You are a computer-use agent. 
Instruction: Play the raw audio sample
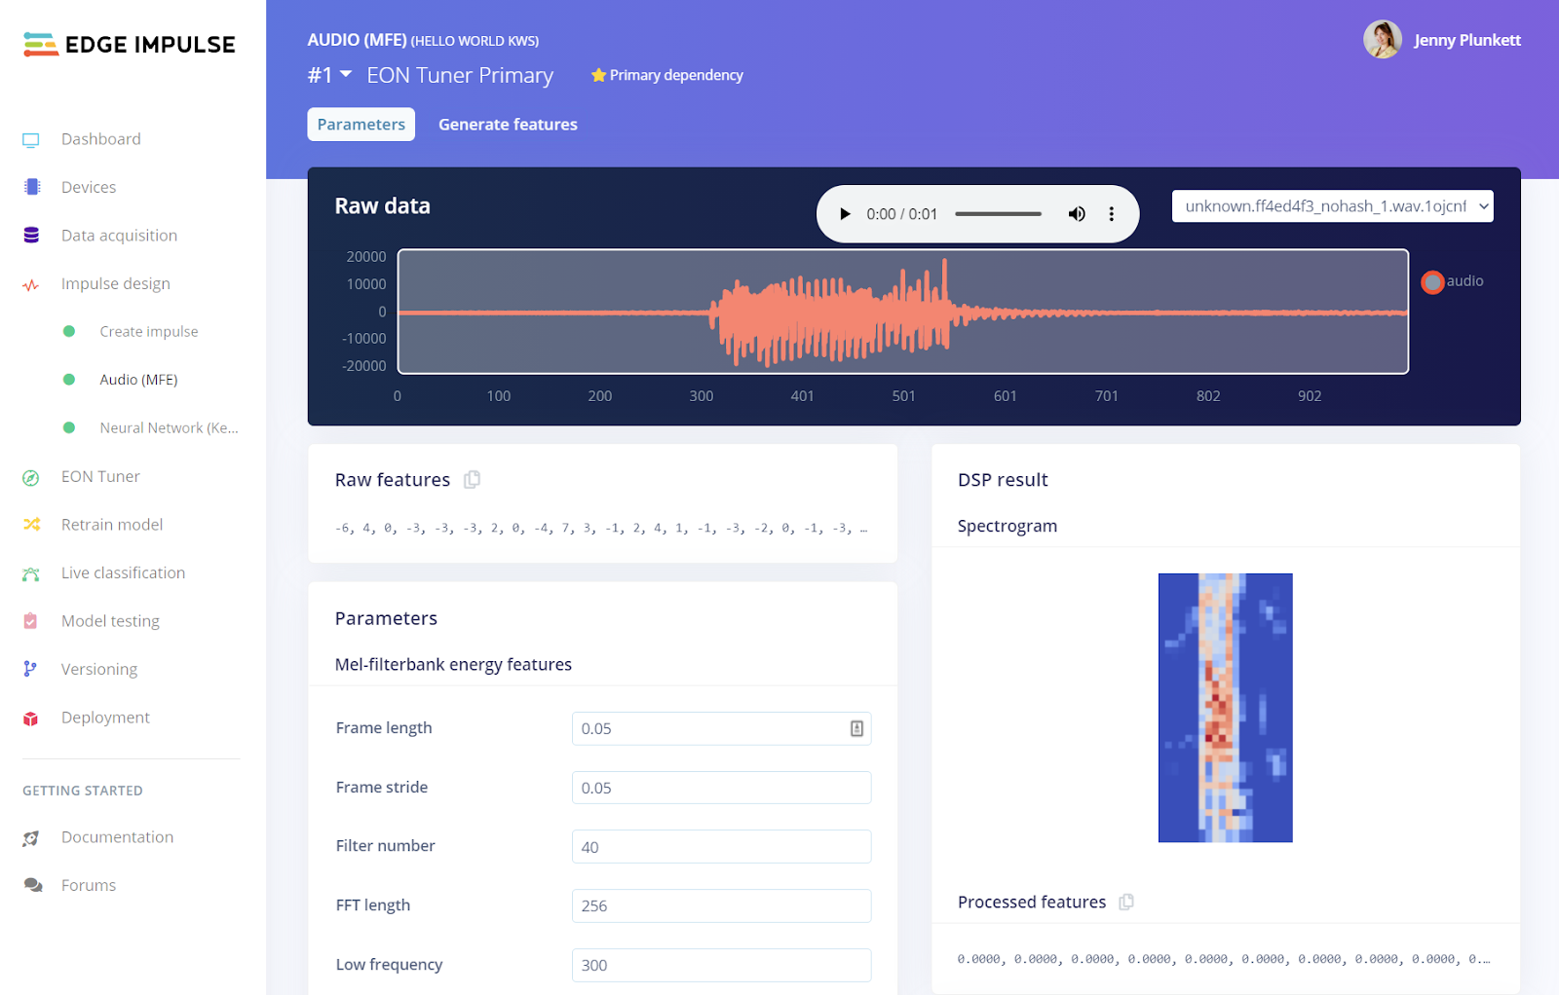pos(845,214)
